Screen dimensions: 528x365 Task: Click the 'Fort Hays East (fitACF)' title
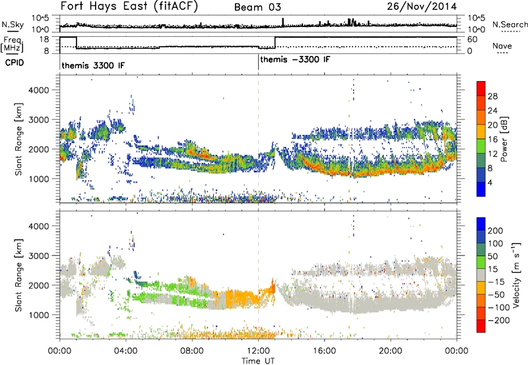click(129, 6)
